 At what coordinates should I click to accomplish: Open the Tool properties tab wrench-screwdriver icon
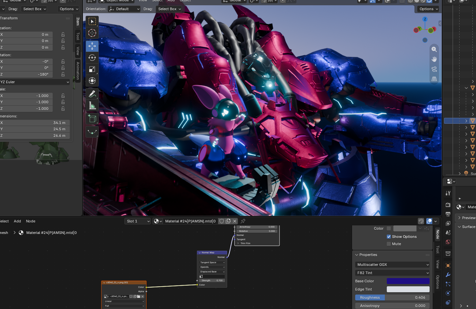click(448, 193)
